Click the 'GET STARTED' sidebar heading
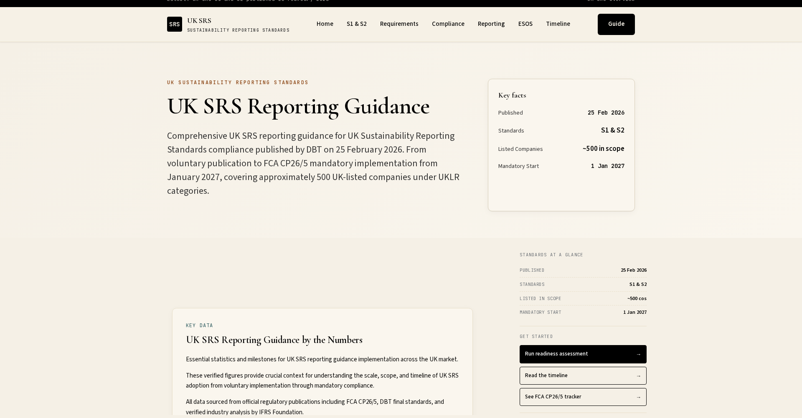 (x=536, y=337)
